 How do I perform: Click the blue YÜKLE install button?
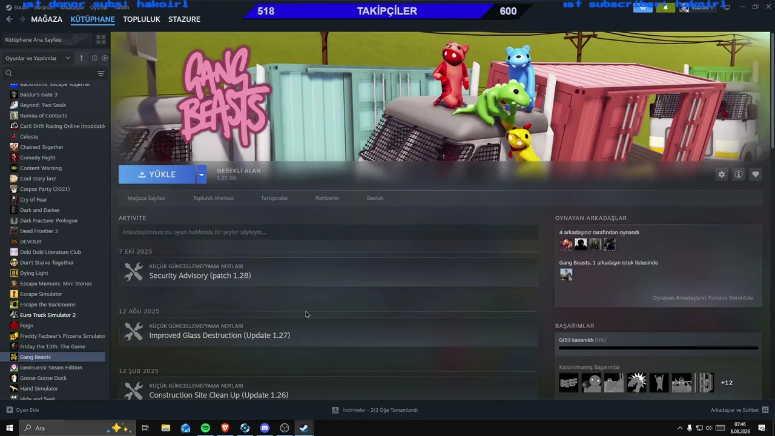tap(157, 174)
